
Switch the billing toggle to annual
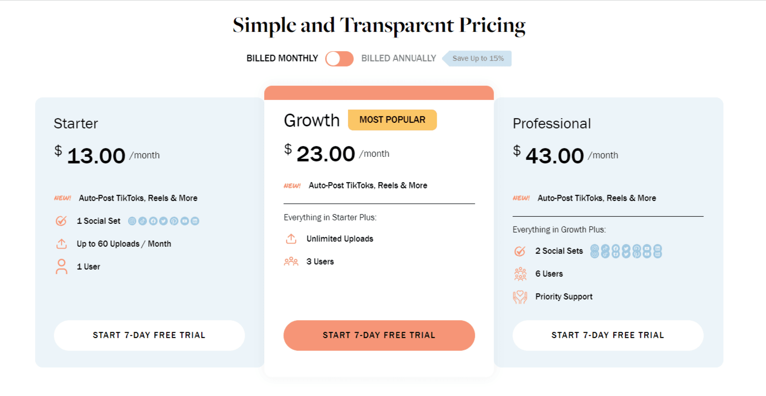coord(339,58)
